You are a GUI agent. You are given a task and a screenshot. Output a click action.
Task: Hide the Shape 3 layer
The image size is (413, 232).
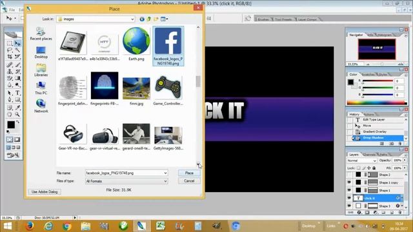[x=350, y=206]
